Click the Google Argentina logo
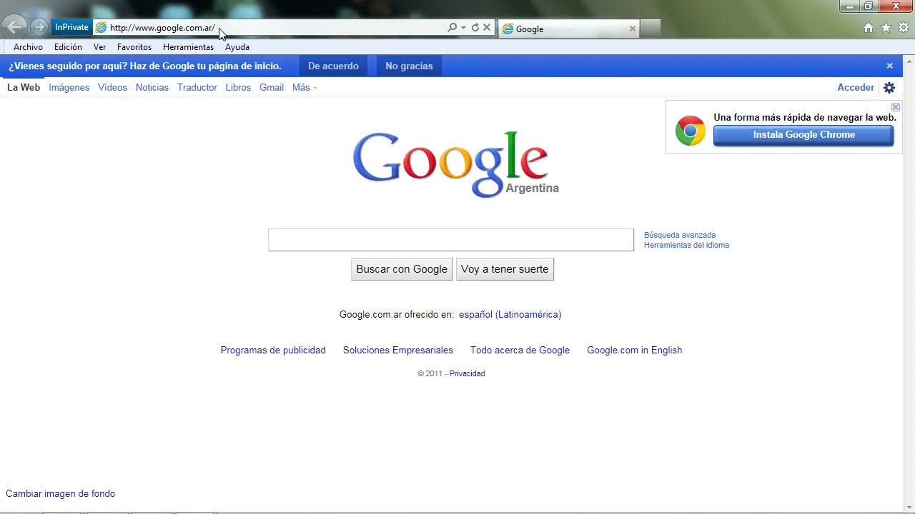 (456, 164)
